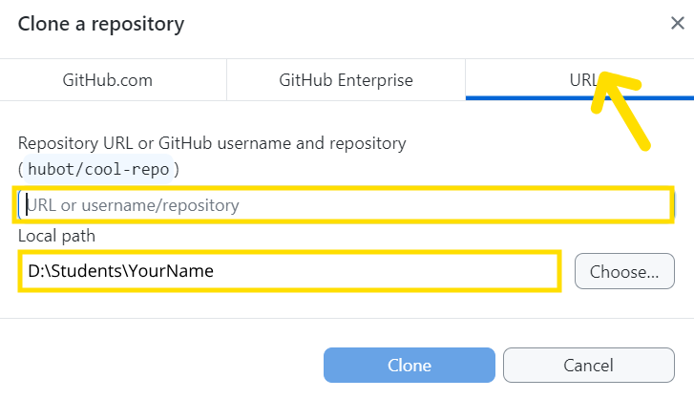Focus the URL or username/repository field
694x399 pixels.
[347, 205]
